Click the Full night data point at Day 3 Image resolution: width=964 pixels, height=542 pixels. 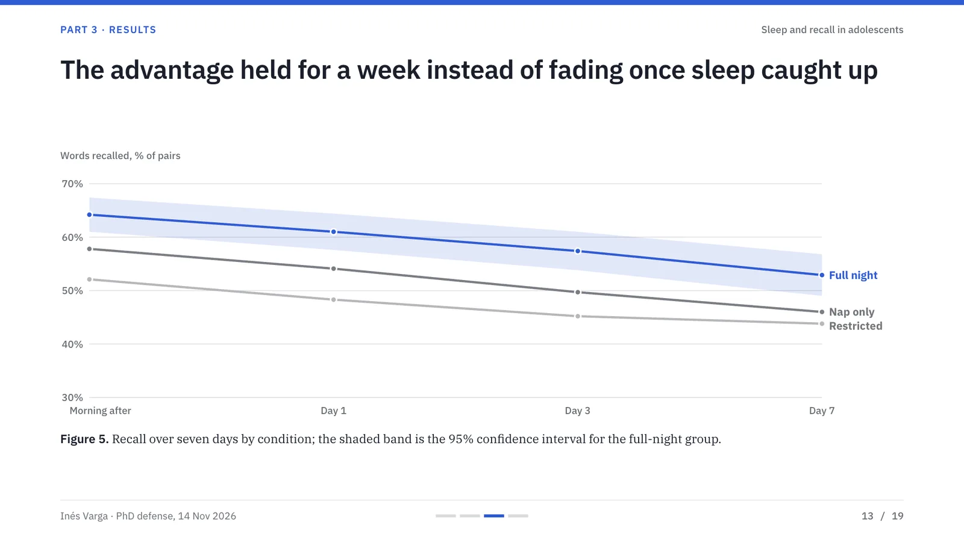(x=578, y=251)
